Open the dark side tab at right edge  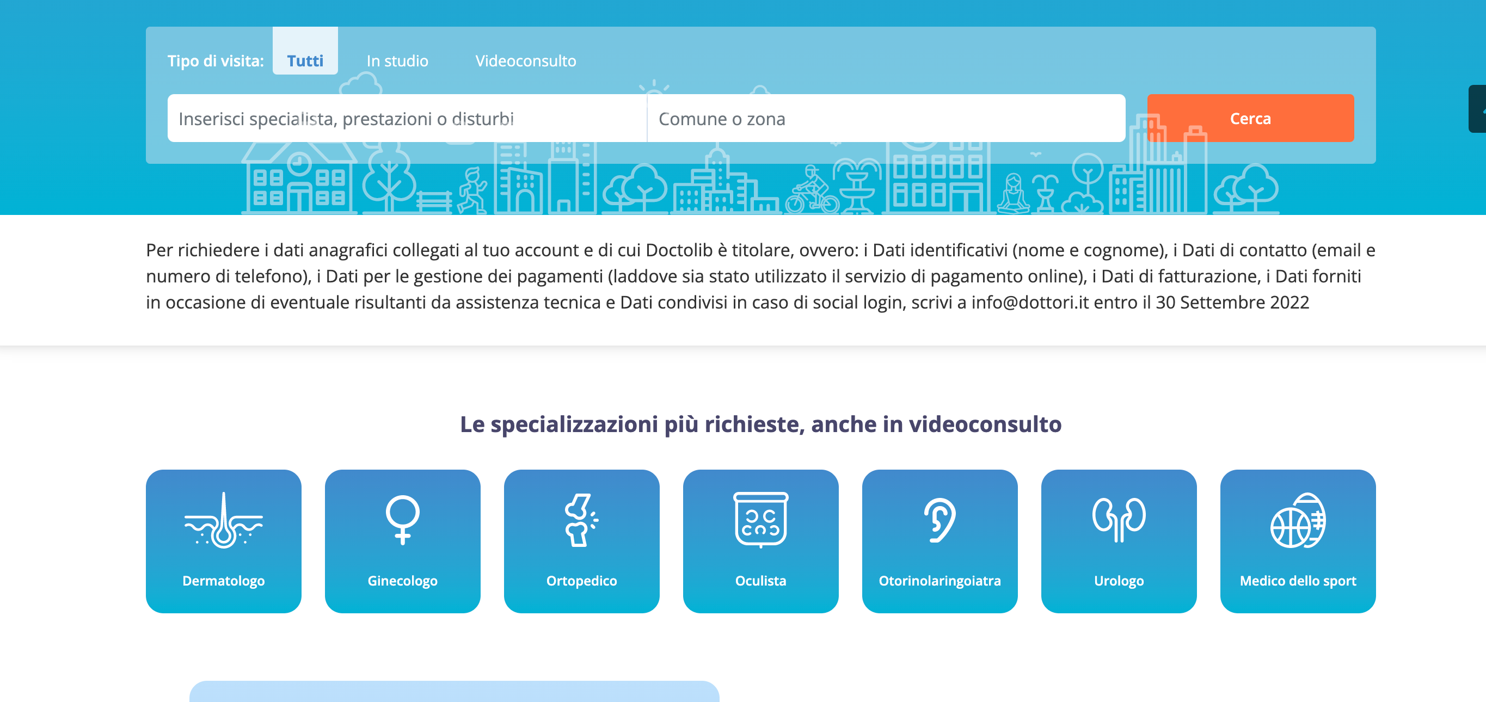tap(1477, 109)
